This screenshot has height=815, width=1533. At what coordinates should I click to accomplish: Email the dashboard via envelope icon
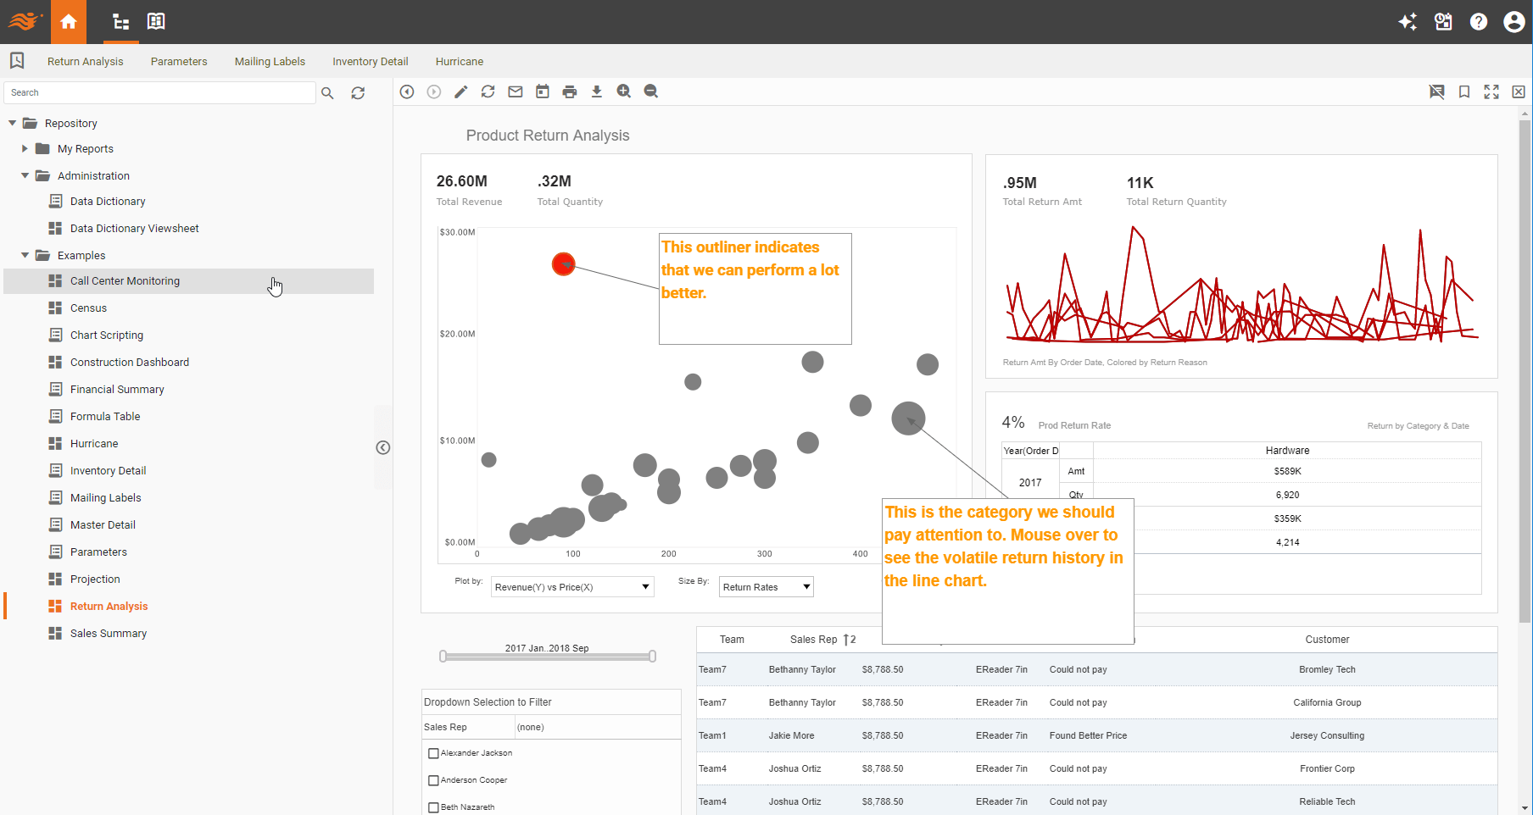click(x=516, y=91)
